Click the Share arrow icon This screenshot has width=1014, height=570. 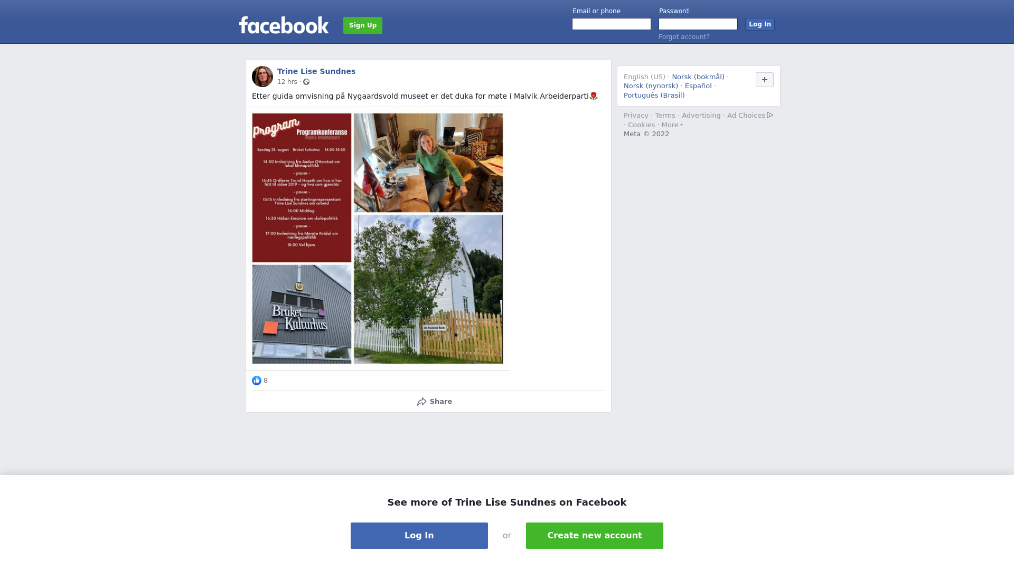(421, 402)
